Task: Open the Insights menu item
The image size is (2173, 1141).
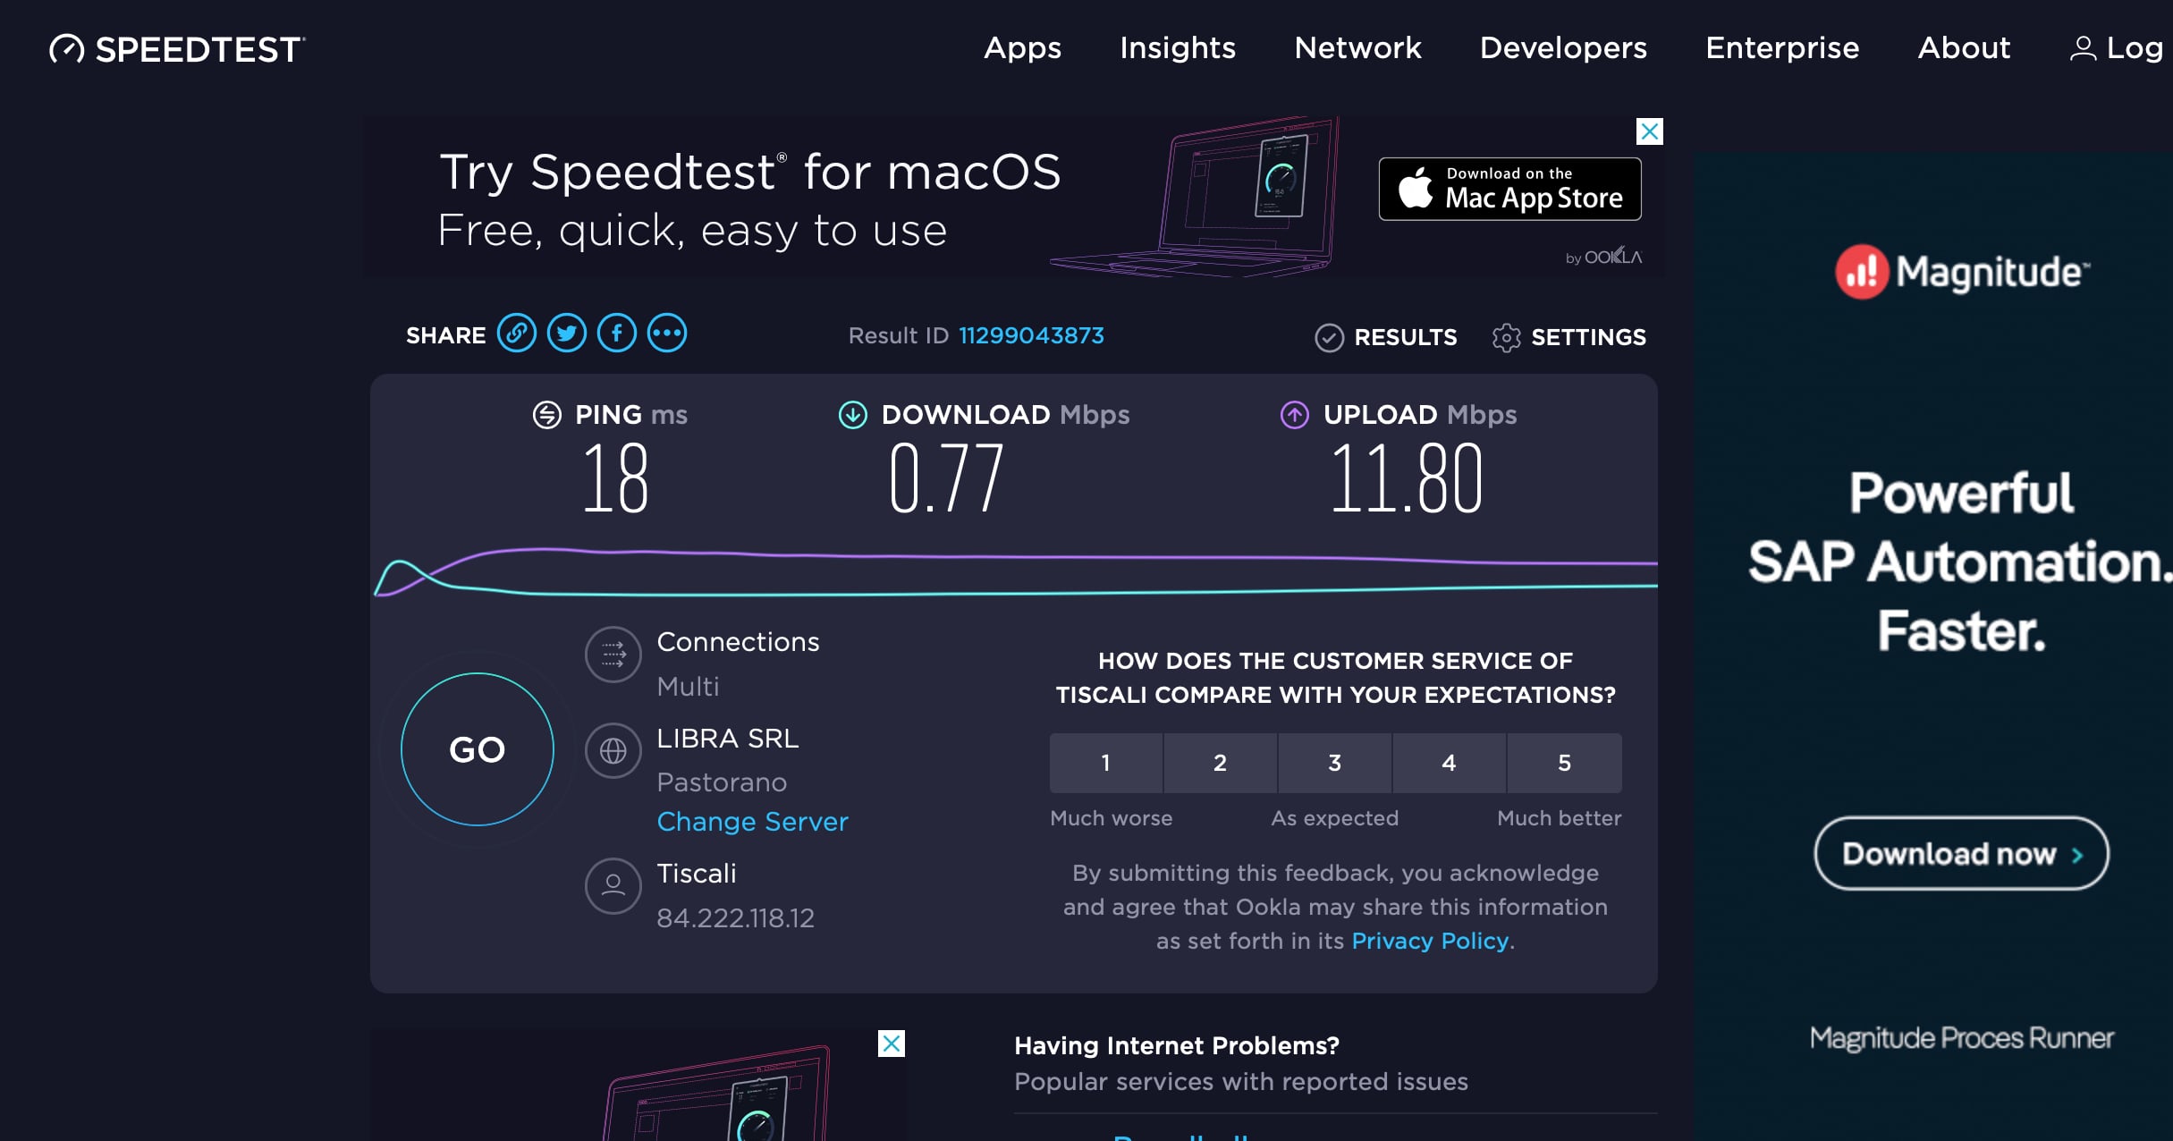Action: coord(1178,47)
